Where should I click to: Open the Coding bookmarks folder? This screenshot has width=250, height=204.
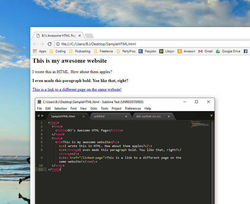58,51
